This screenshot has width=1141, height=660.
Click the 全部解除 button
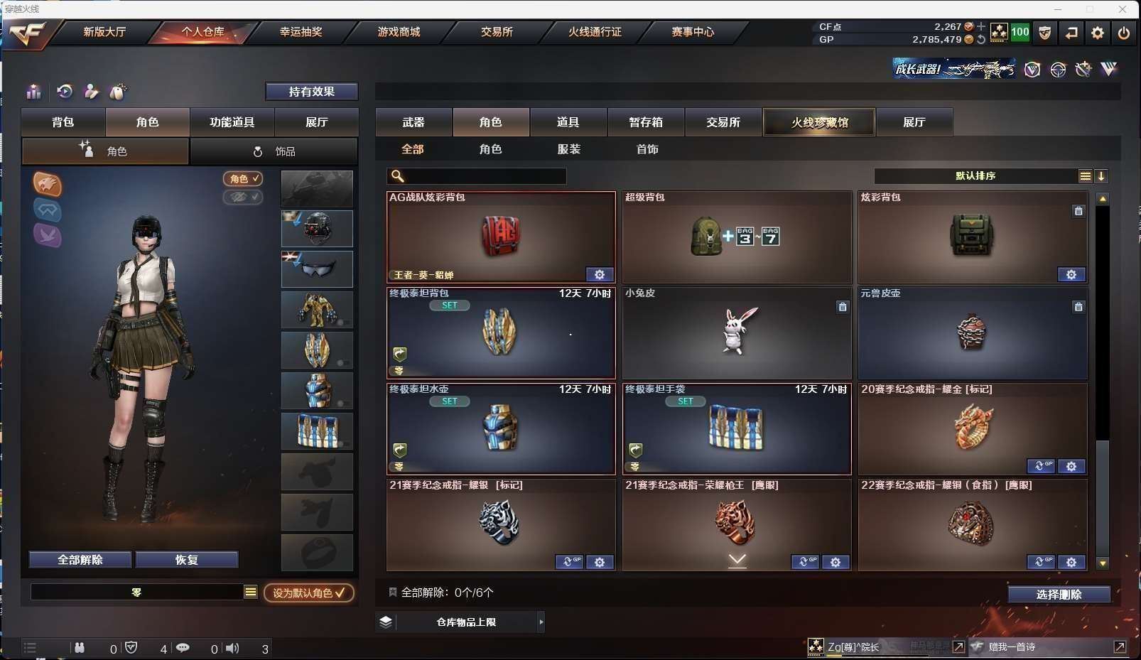pos(80,560)
